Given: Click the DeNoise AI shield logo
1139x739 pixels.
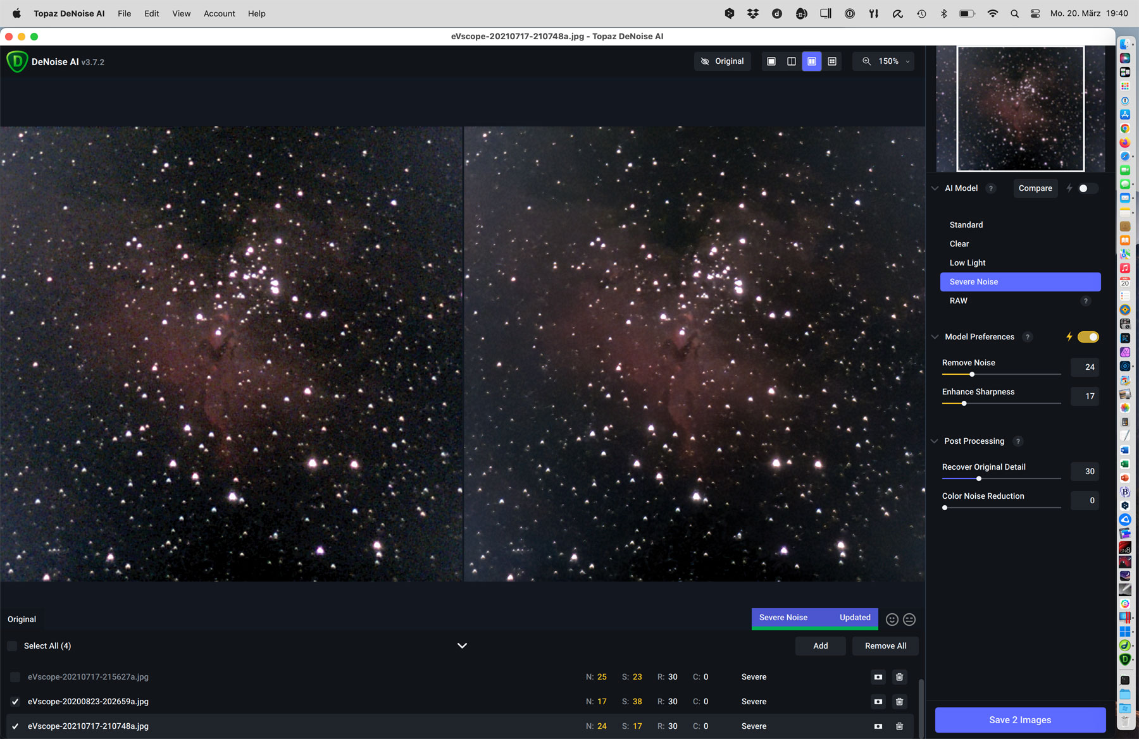Looking at the screenshot, I should (17, 61).
